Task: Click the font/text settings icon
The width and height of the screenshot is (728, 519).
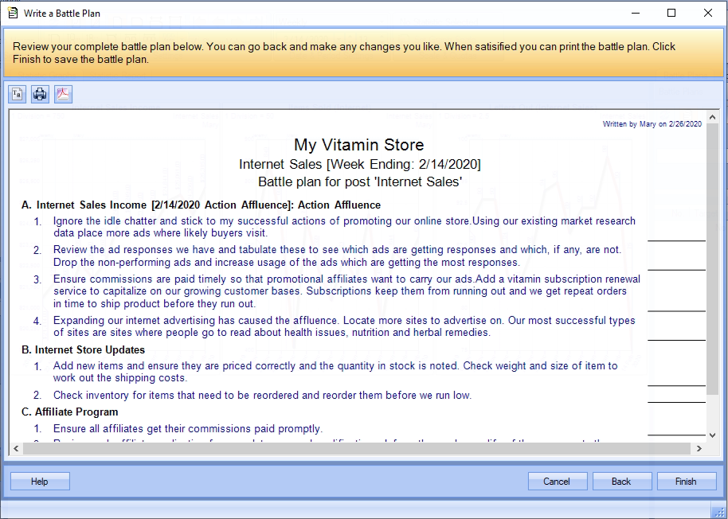Action: pyautogui.click(x=18, y=95)
